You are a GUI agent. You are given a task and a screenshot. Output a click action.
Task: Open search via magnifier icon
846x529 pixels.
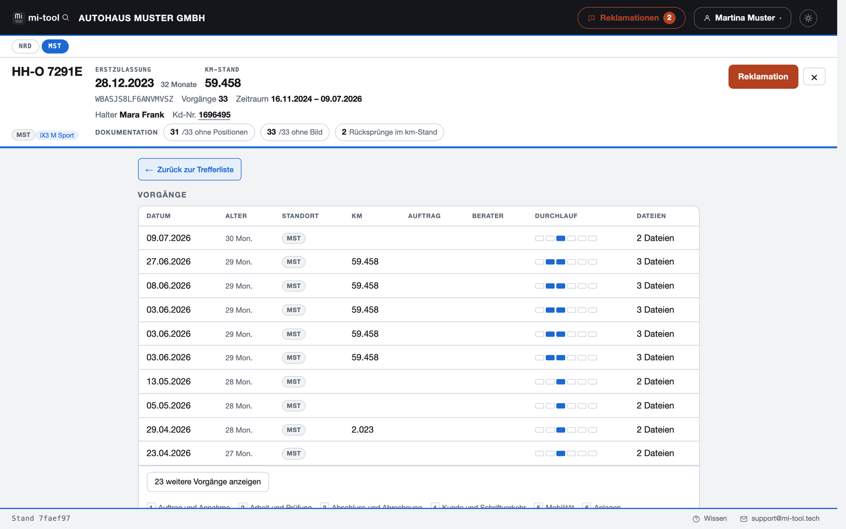(66, 17)
